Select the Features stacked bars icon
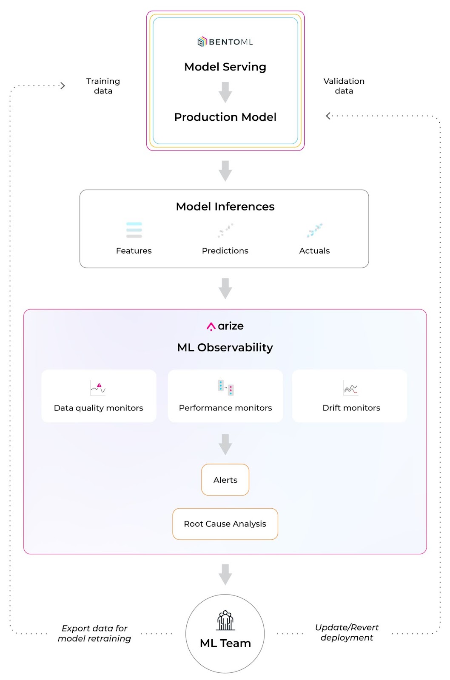 click(134, 230)
